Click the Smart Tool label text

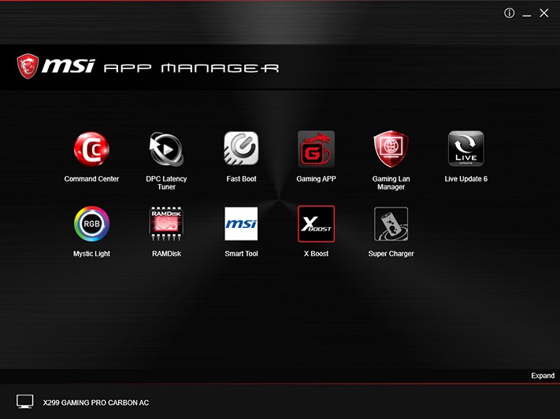click(241, 254)
